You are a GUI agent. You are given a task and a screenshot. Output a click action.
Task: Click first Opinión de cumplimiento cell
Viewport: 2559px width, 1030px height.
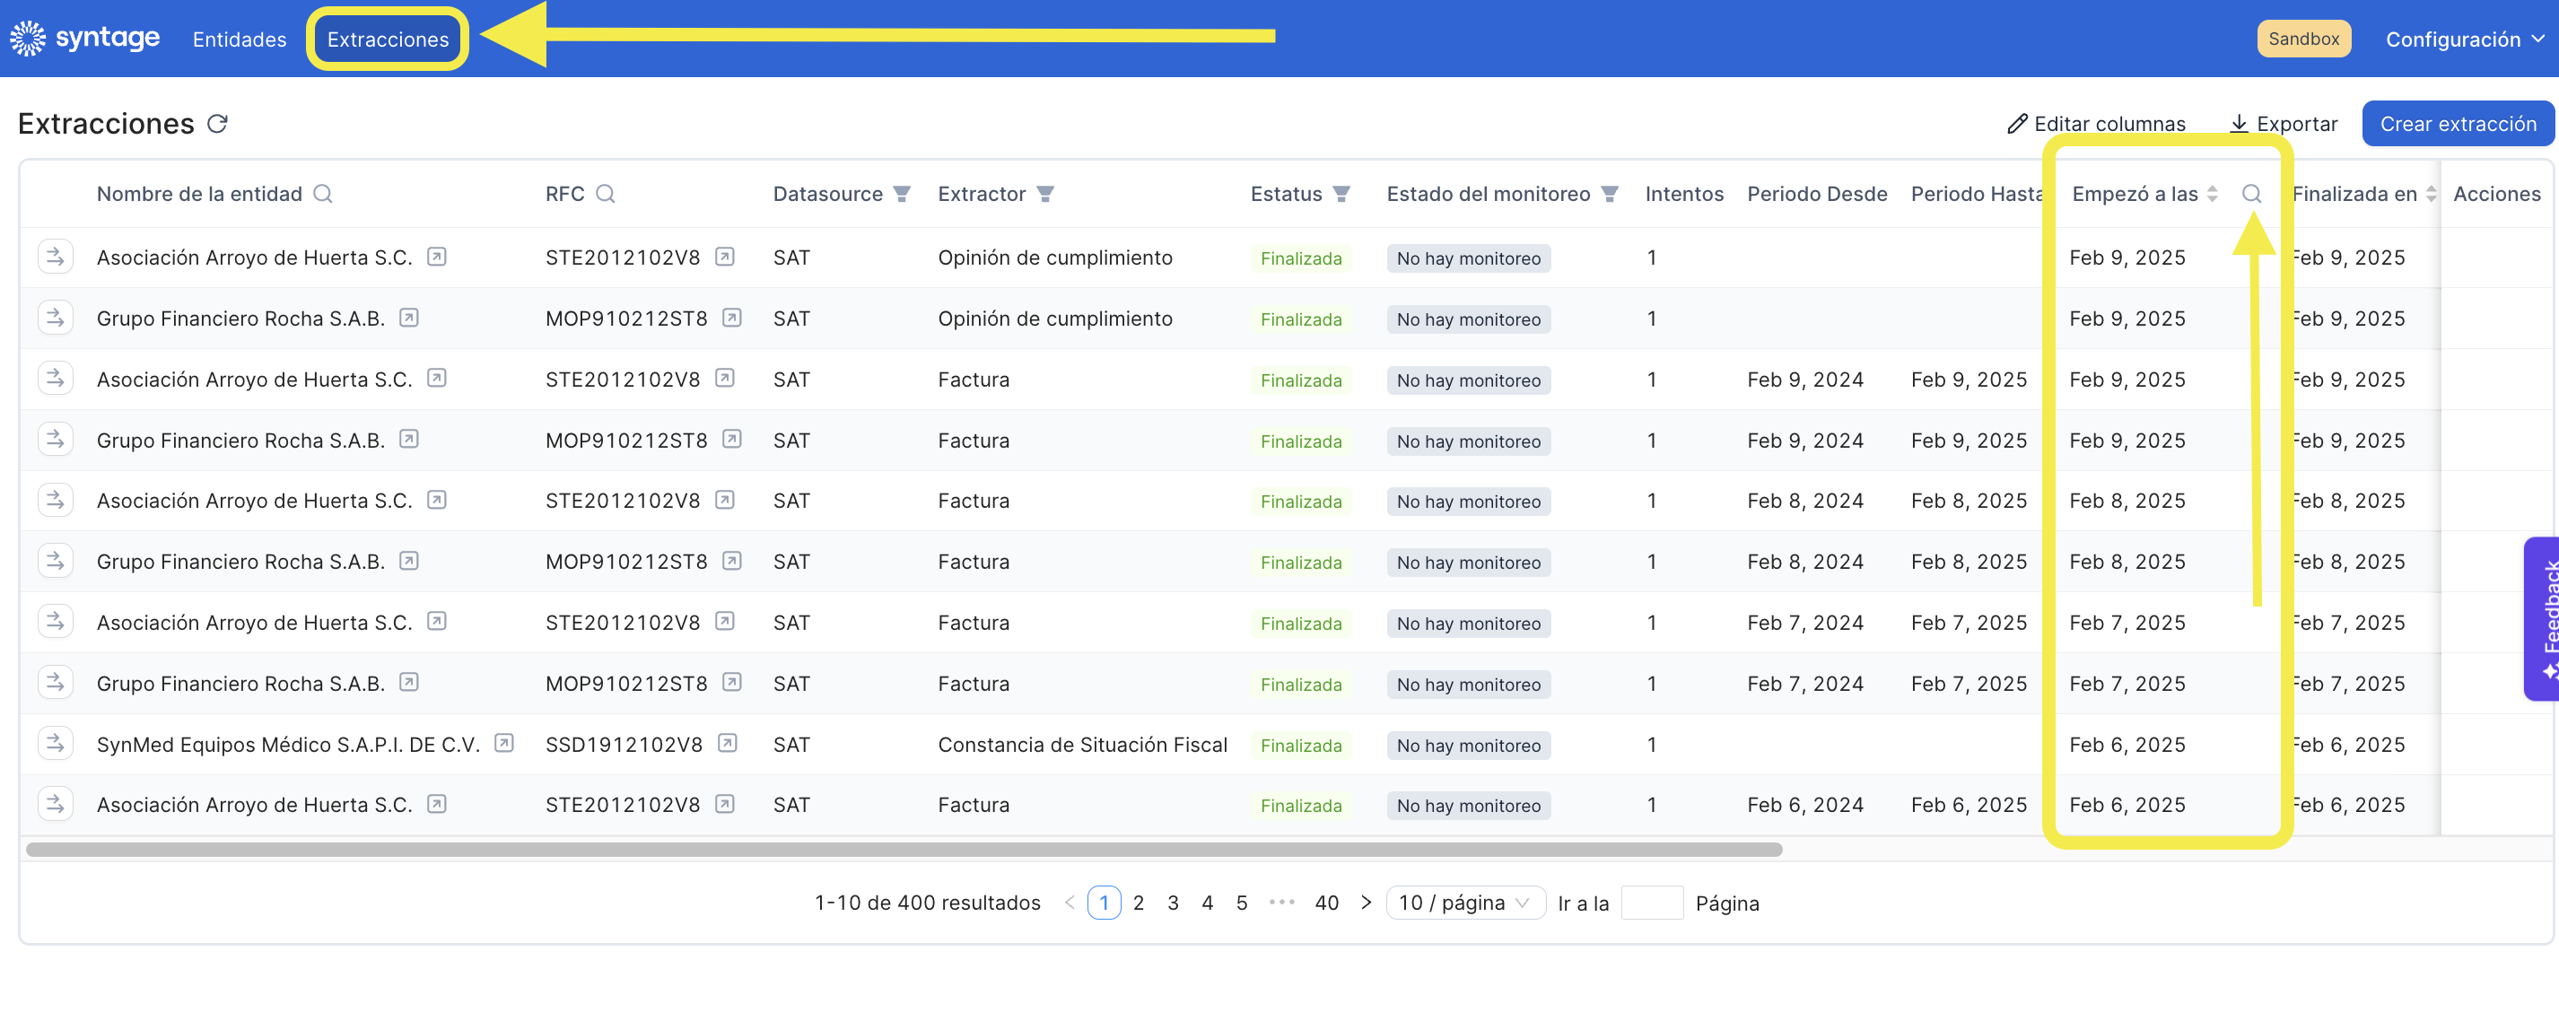click(1055, 257)
